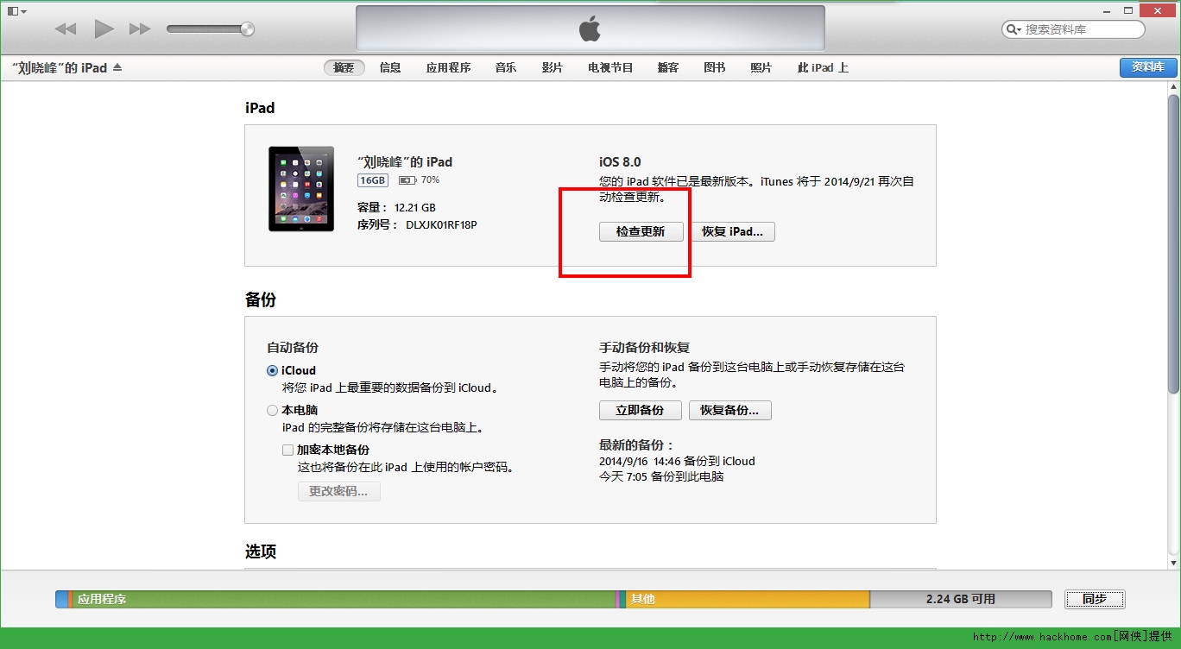Screen dimensions: 1181x649
Task: Select the 音乐 tab
Action: (506, 67)
